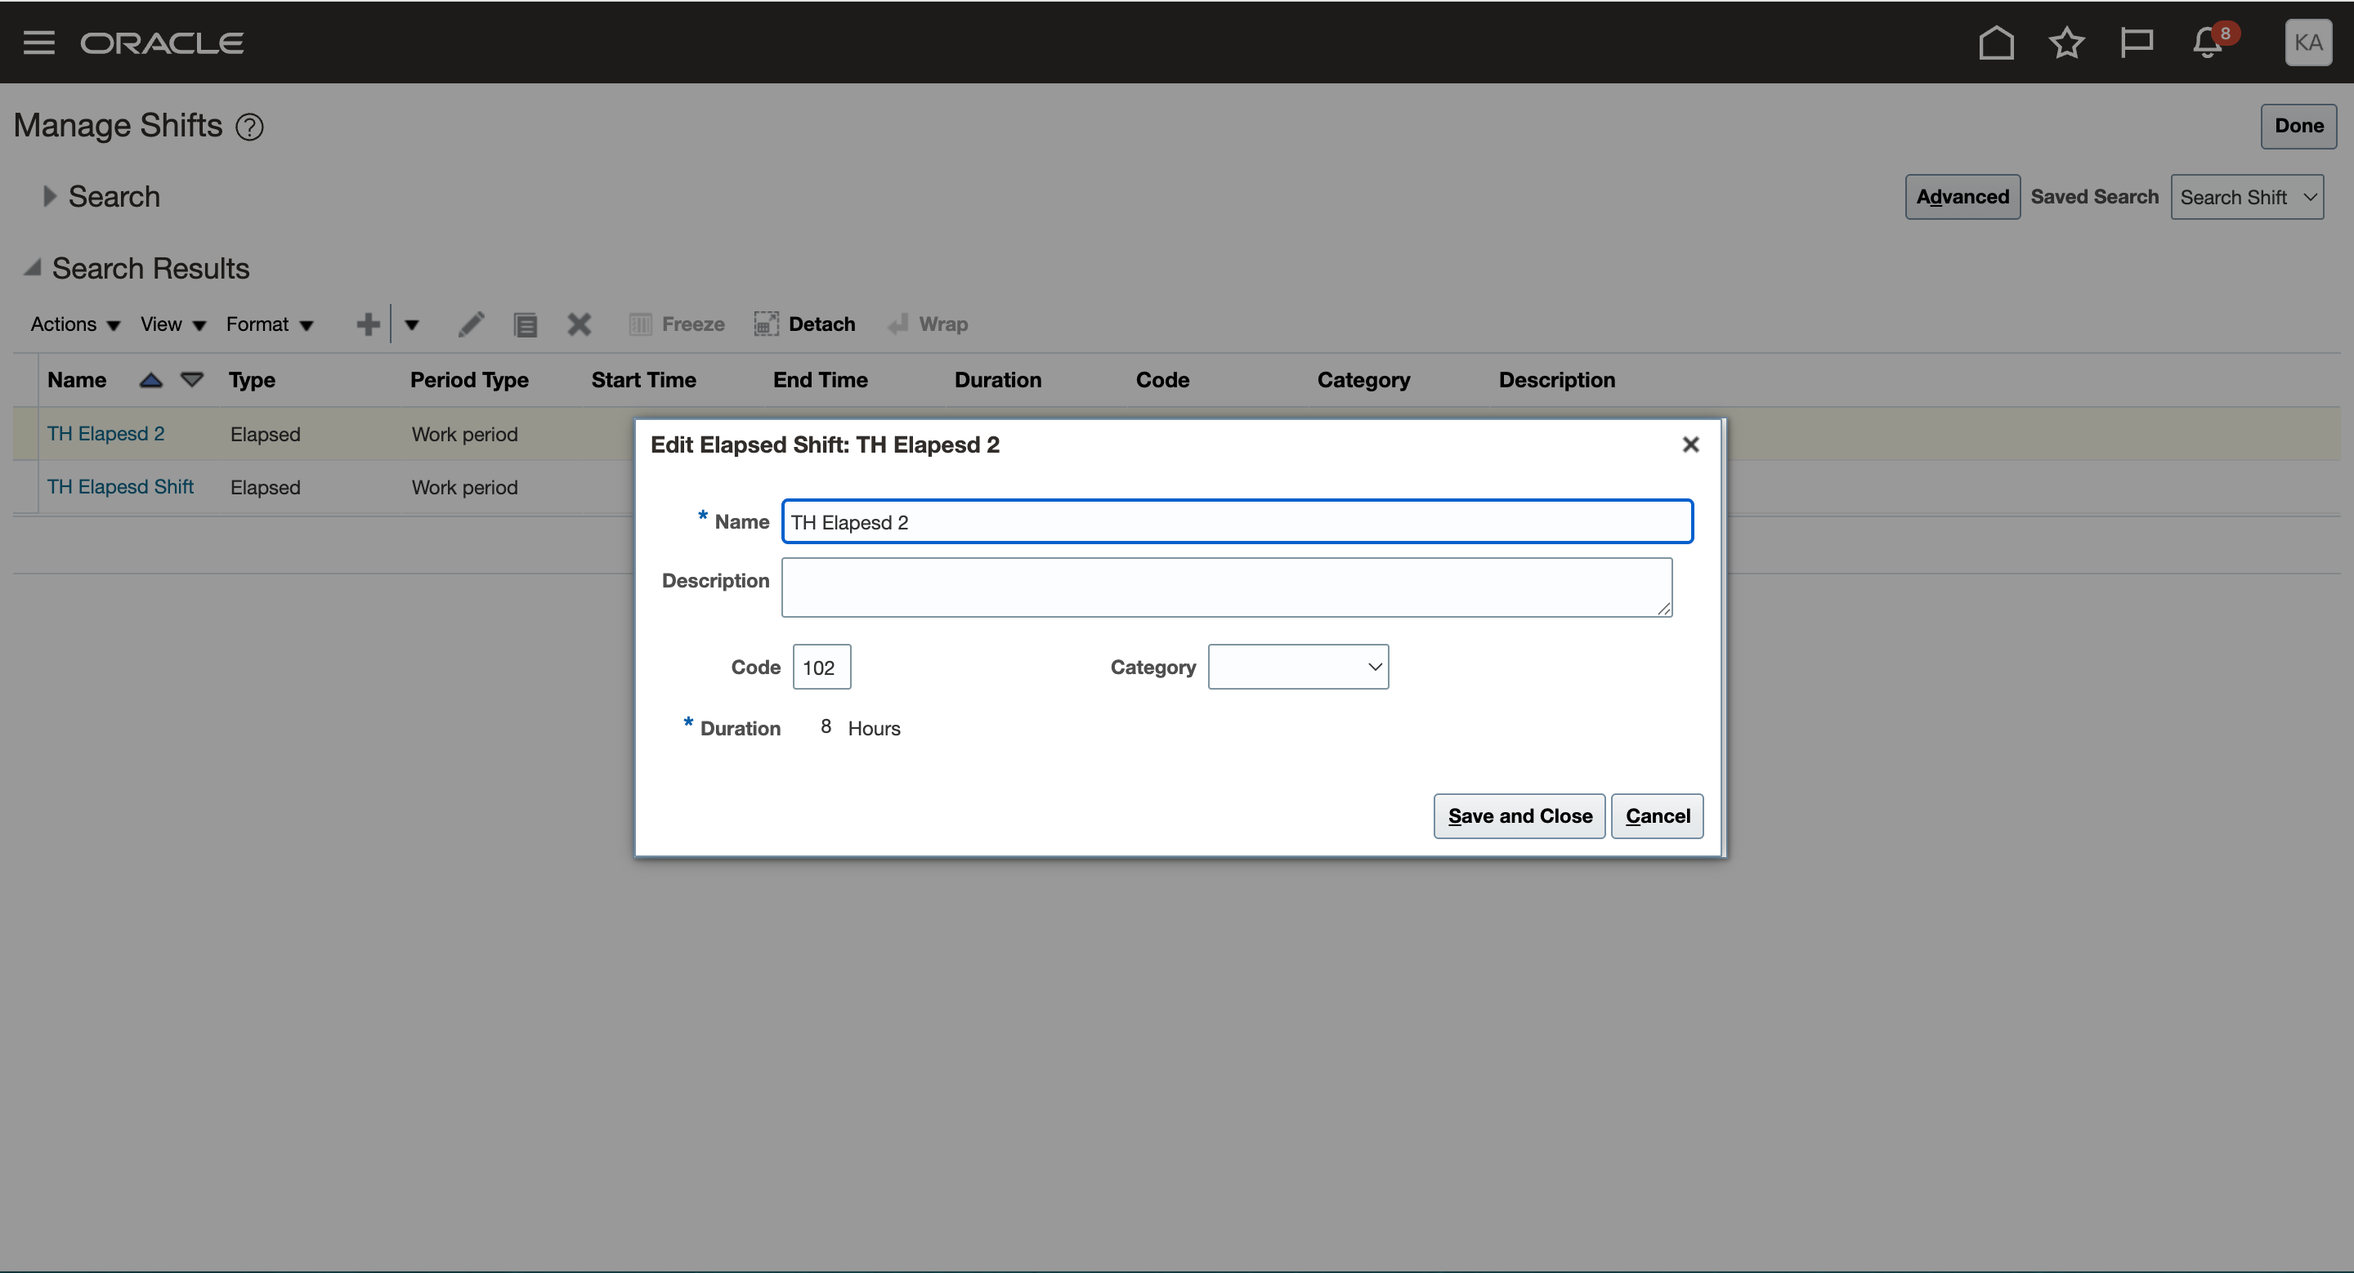Expand the Search section
Image resolution: width=2354 pixels, height=1273 pixels.
(x=49, y=196)
